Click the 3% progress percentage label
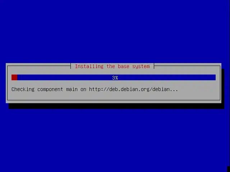 (x=115, y=78)
